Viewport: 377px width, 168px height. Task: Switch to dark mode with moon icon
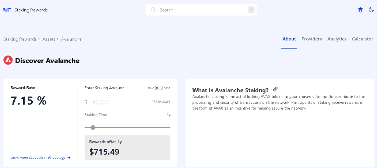371,10
